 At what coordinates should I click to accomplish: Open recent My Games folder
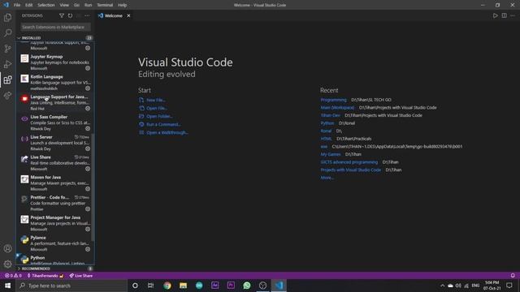[331, 154]
